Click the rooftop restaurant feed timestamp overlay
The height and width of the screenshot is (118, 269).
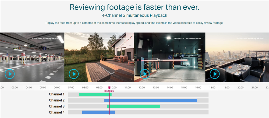click(251, 39)
